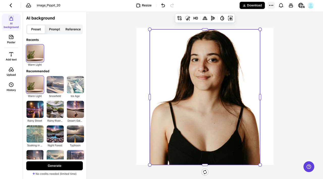323x179 pixels.
Task: Select the AI background tool in the sidebar
Action: point(11,22)
